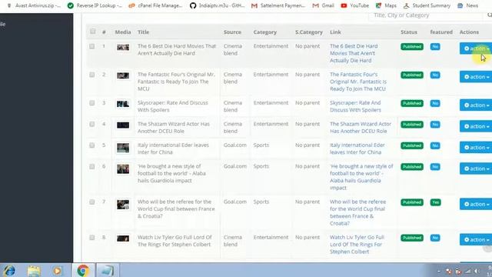This screenshot has height=277, width=492.
Task: Click title 'Who will be the referee for the World Cup final'
Action: 176,209
